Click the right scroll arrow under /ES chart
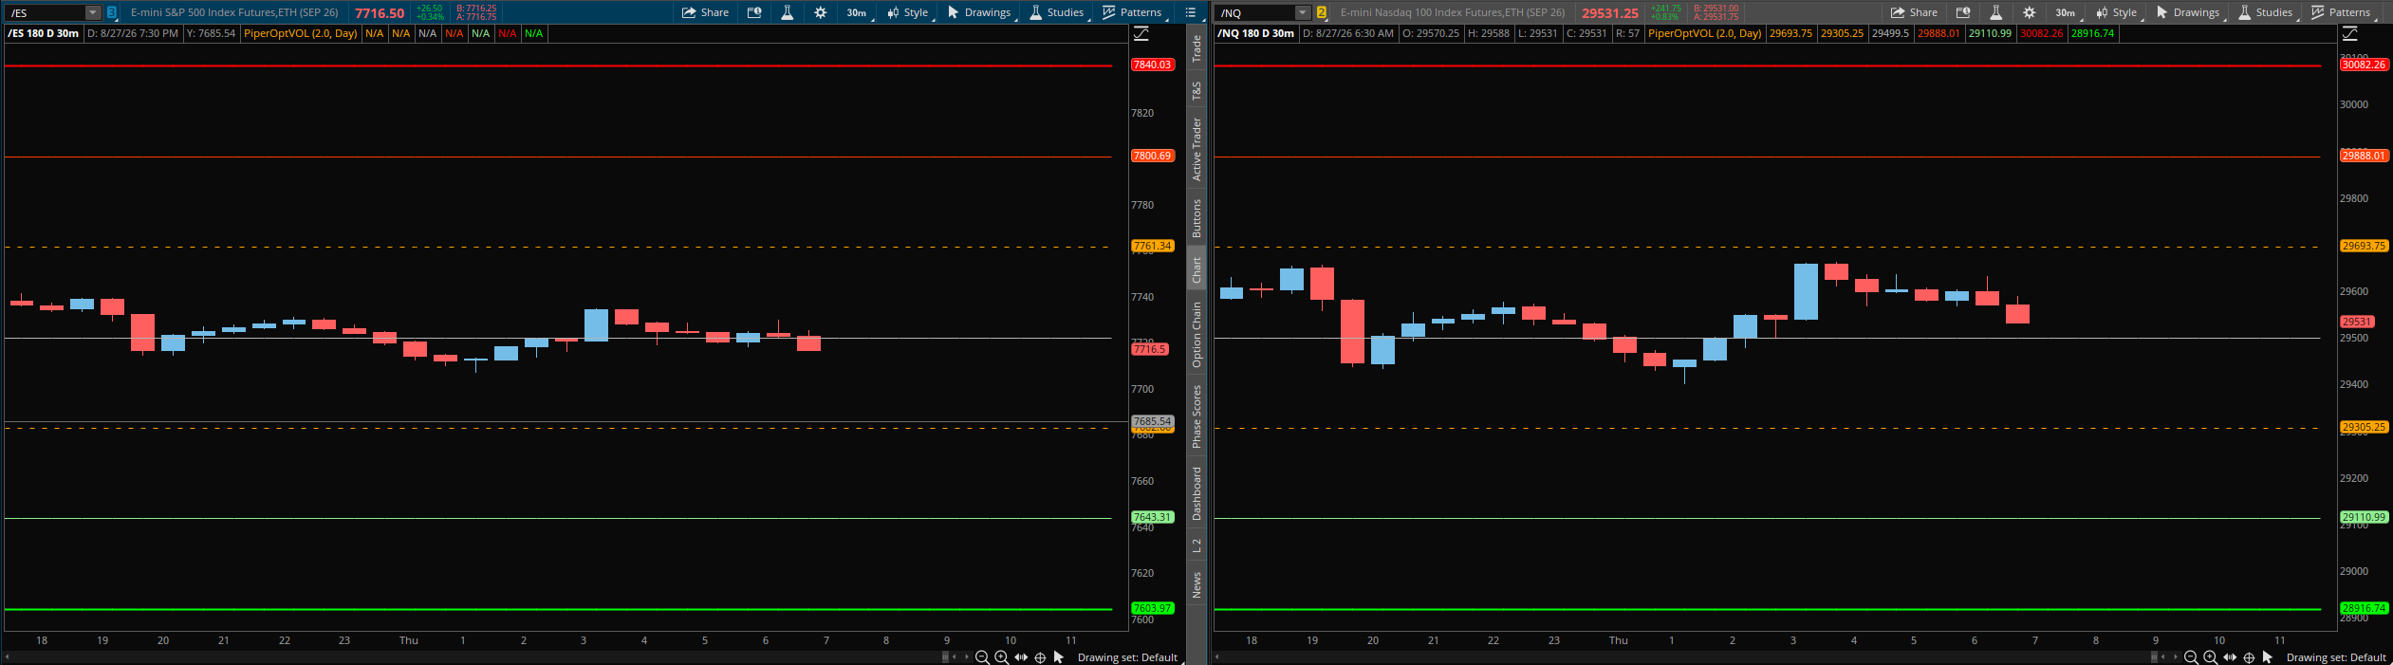This screenshot has height=665, width=2393. click(x=967, y=656)
